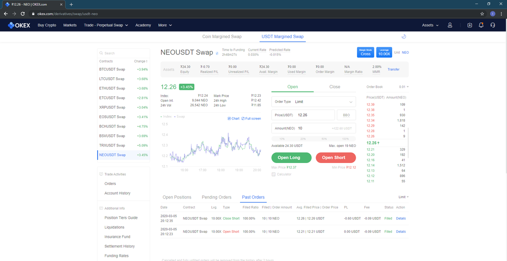The width and height of the screenshot is (507, 261).
Task: Open the Chart view icon
Action: (233, 119)
